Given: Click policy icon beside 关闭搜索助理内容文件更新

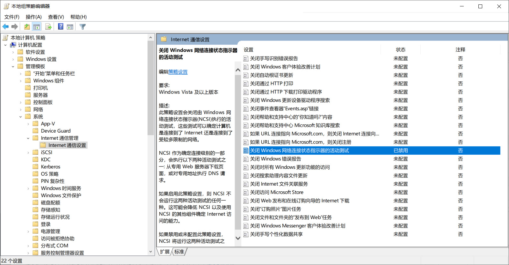Looking at the screenshot, I should click(x=246, y=176).
